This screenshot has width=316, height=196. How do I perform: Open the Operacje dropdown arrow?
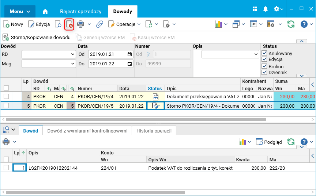point(139,24)
